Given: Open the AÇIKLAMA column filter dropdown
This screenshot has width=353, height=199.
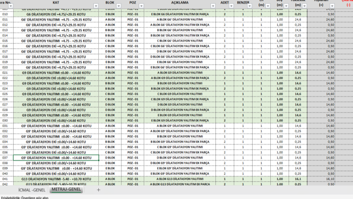Looking at the screenshot, I should coord(213,6).
